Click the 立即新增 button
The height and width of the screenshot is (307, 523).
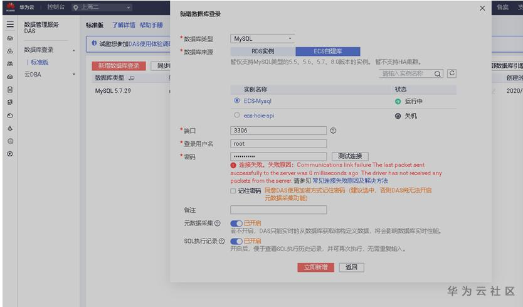[x=315, y=267]
